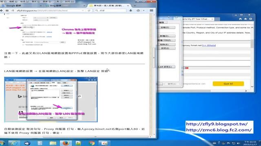Click 套用 button in Internet Options dialog
Screen dimensions: 261x146
tap(172, 84)
